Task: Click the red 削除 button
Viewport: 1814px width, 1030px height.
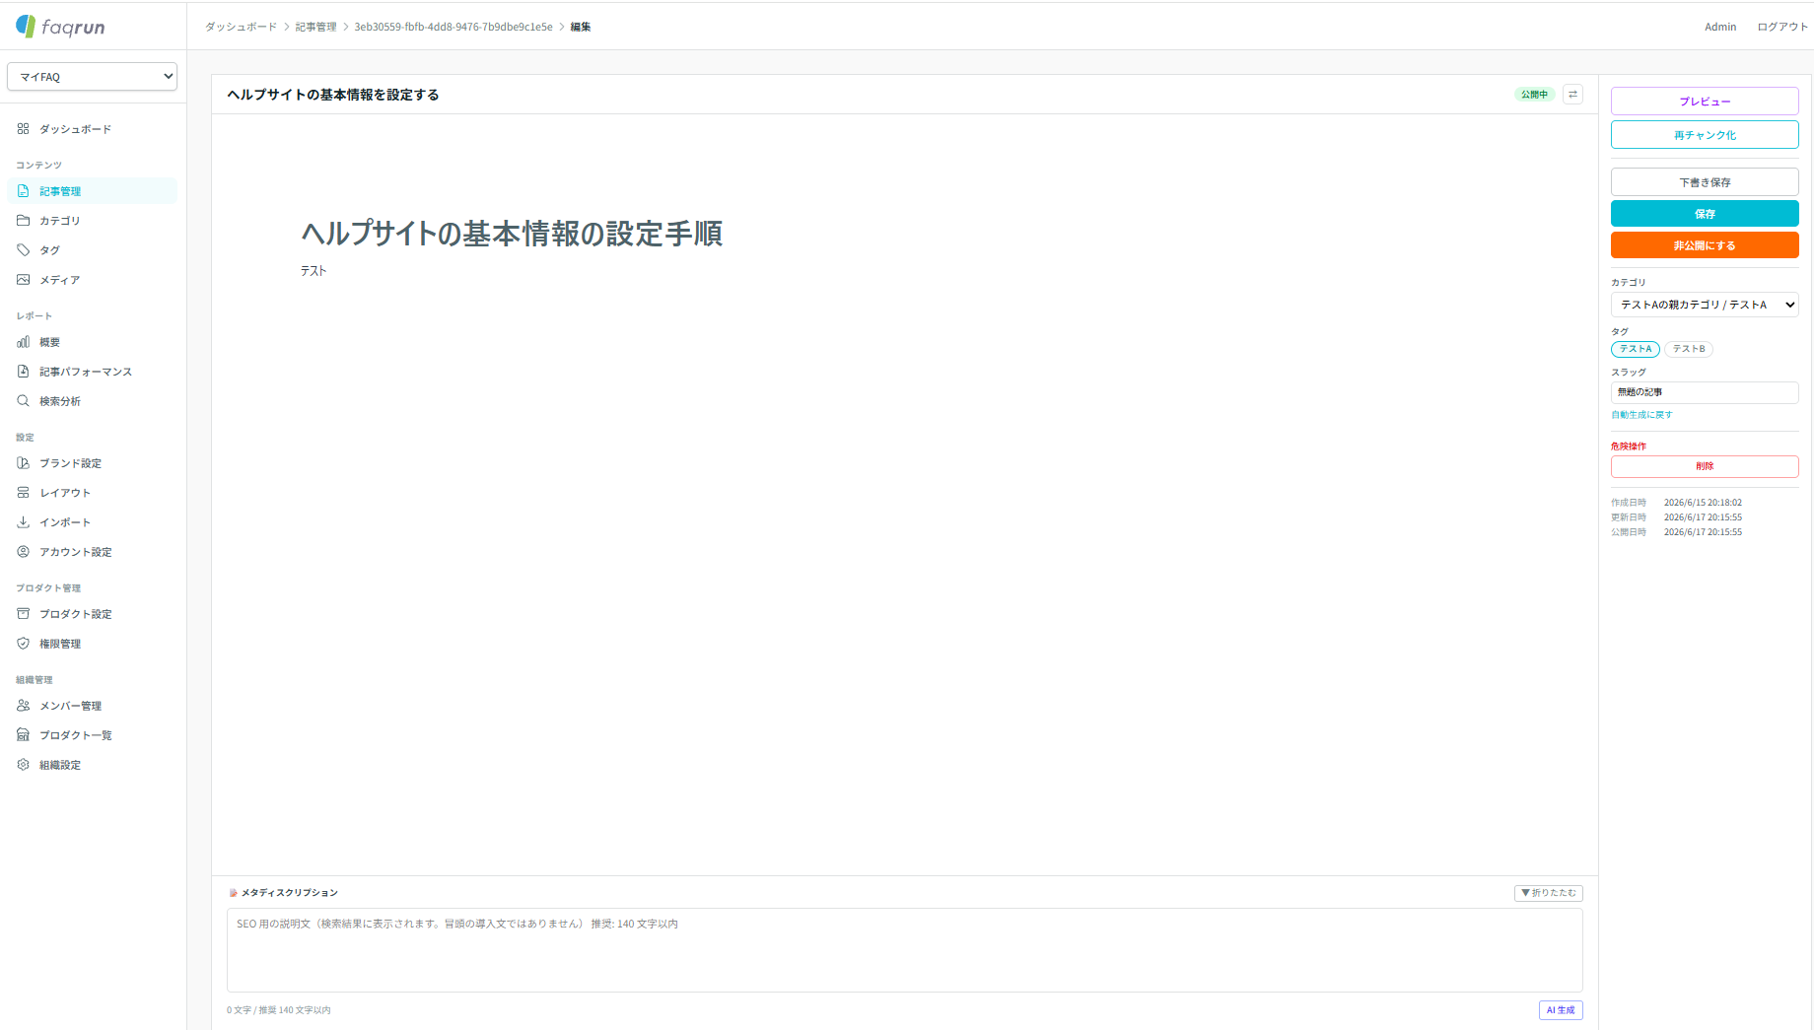Action: click(1705, 466)
